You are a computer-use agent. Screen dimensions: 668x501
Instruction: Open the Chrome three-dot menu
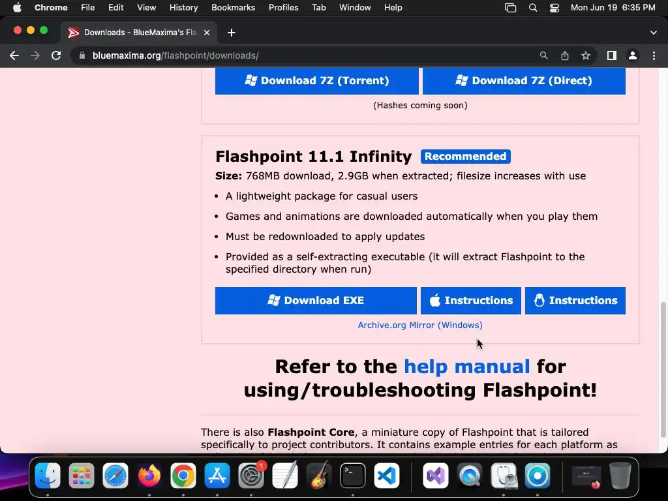654,55
